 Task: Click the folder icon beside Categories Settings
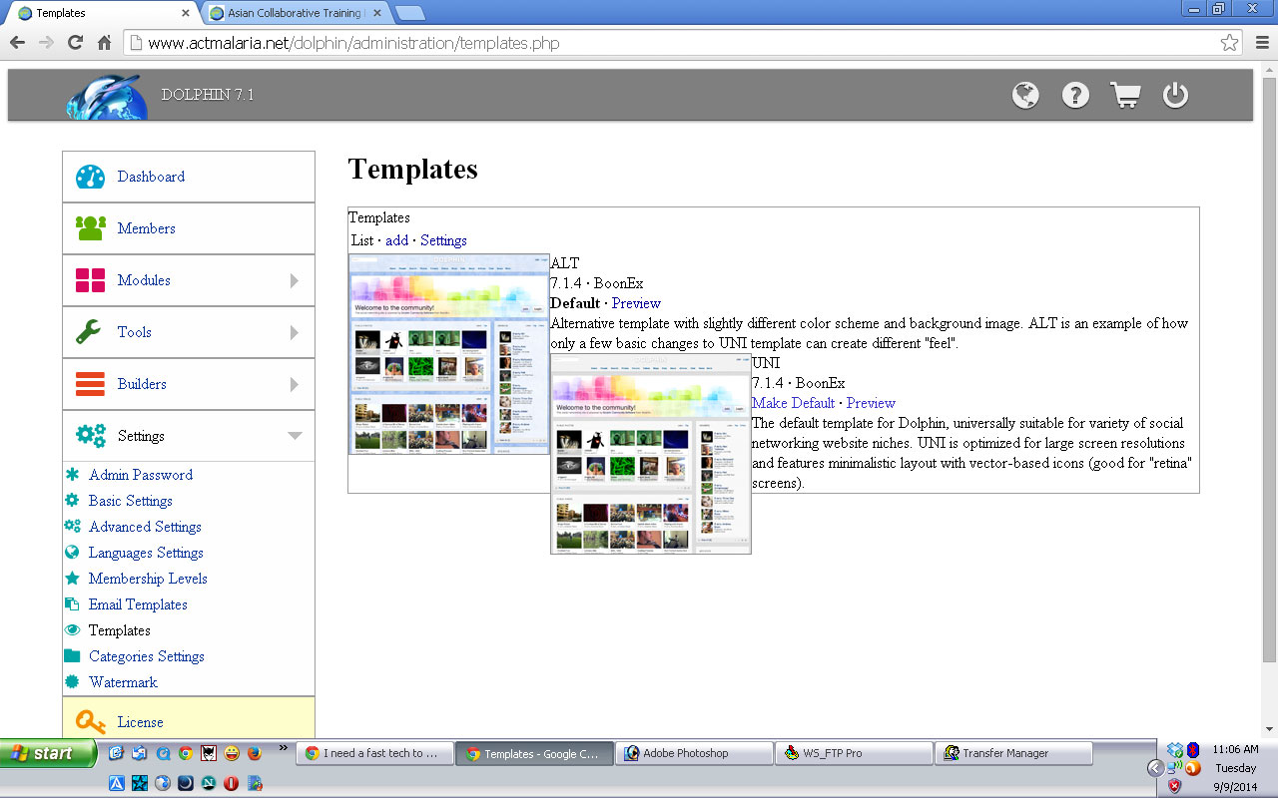click(x=72, y=656)
